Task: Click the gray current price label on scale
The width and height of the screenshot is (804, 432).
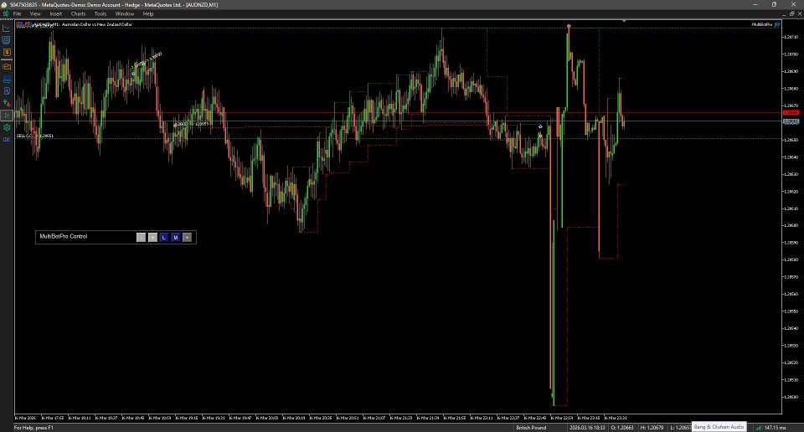Action: click(791, 121)
